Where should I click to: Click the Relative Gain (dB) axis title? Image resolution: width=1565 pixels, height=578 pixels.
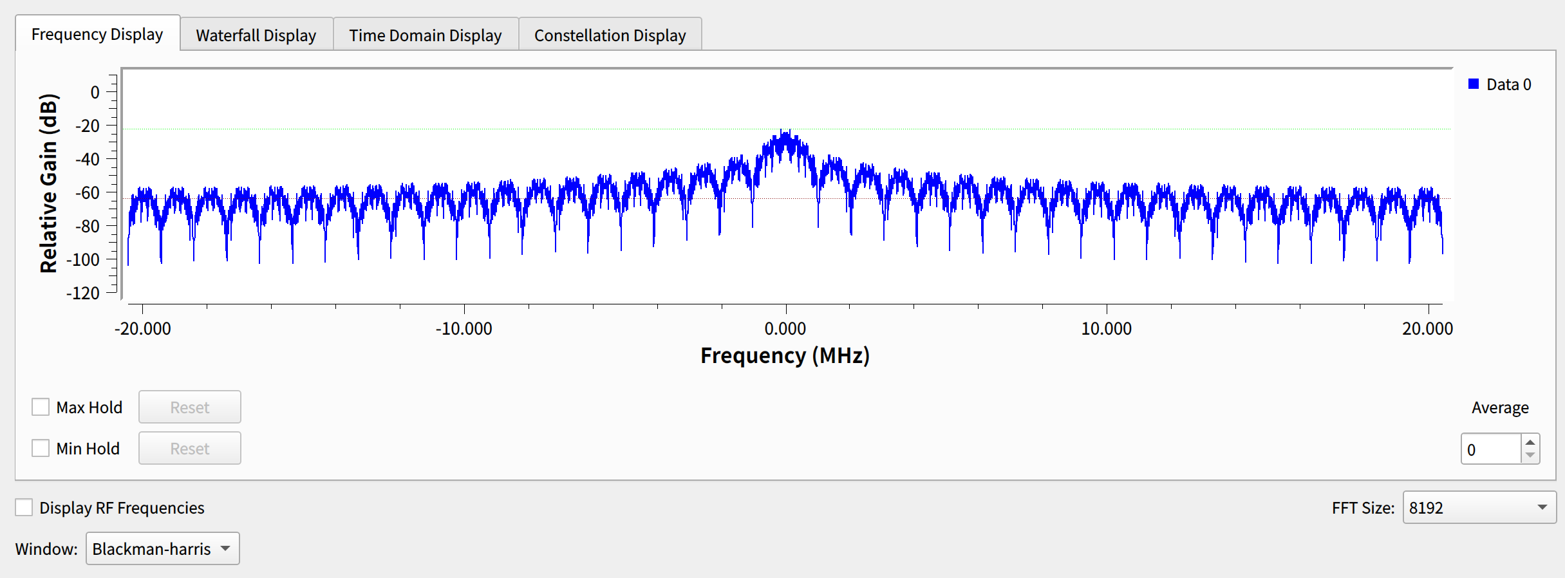[x=49, y=183]
